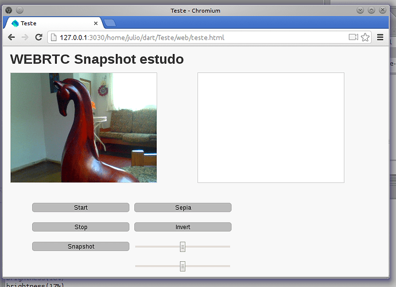This screenshot has width=396, height=287.
Task: Bookmark this page with the star icon
Action: [x=365, y=37]
